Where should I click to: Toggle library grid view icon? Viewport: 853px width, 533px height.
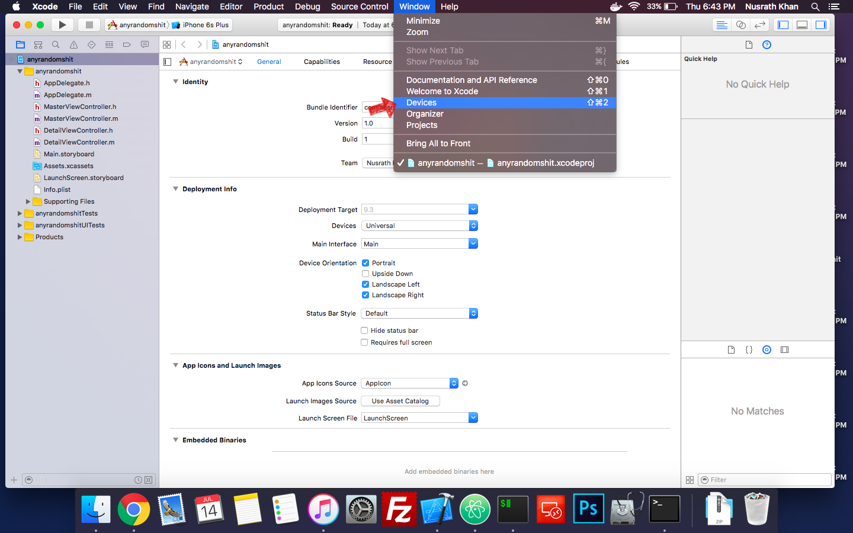pos(690,480)
